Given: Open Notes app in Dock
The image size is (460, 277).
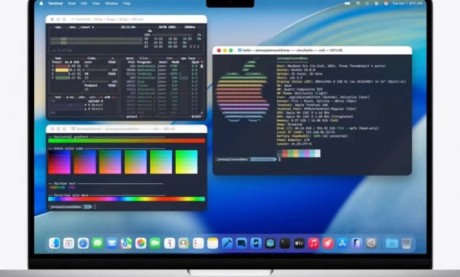Looking at the screenshot, I should pyautogui.click(x=213, y=243).
